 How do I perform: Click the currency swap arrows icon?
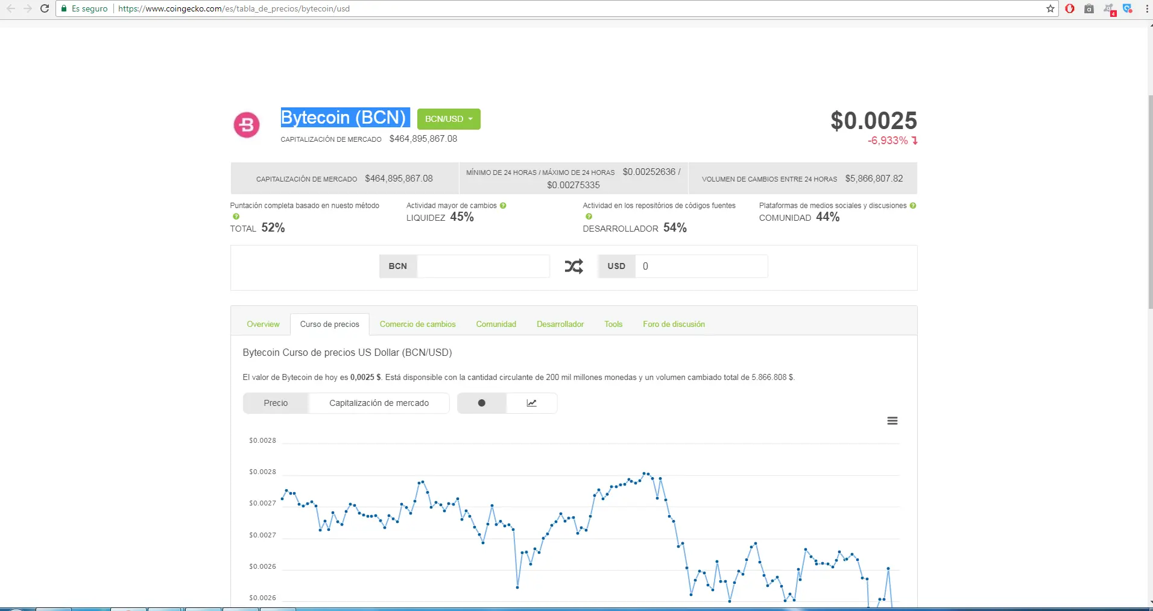tap(573, 266)
